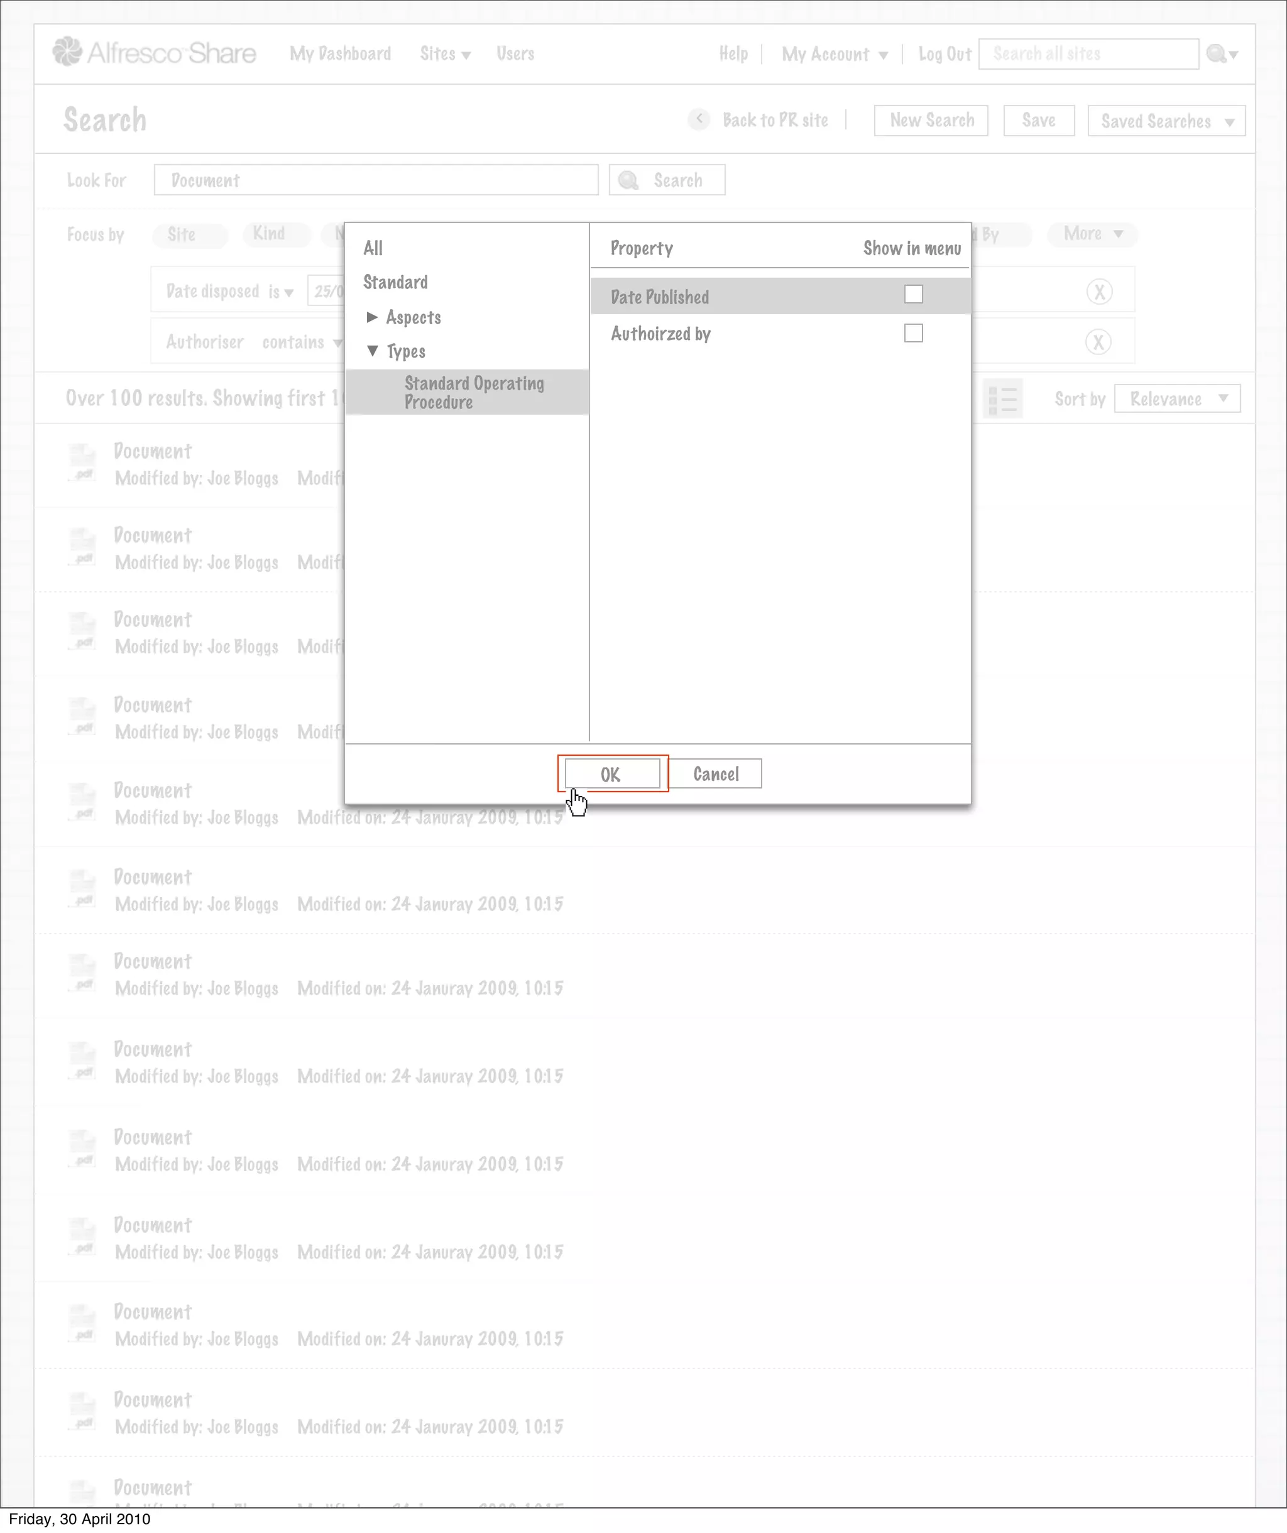Click the Alfresco Share logo icon
Viewport: 1287px width, 1533px height.
(67, 52)
